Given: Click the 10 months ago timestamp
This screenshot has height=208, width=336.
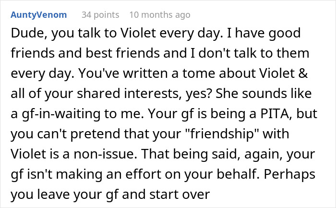Looking at the screenshot, I should pyautogui.click(x=160, y=15).
